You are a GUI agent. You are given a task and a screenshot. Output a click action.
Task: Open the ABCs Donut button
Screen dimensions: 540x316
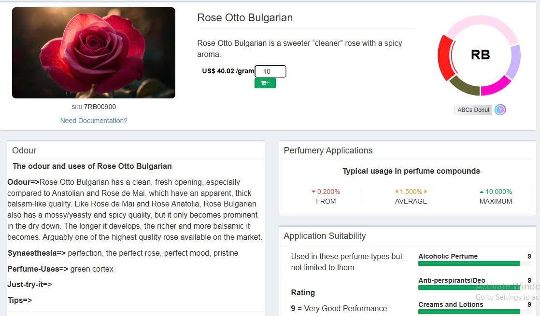pos(473,110)
